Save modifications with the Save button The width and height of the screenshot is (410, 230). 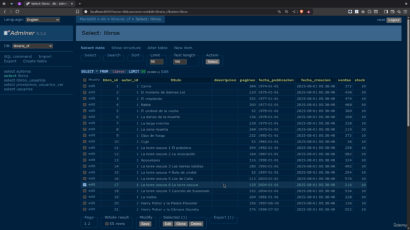click(145, 224)
